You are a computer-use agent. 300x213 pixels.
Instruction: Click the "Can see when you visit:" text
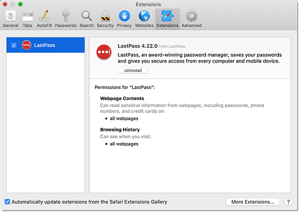125,136
